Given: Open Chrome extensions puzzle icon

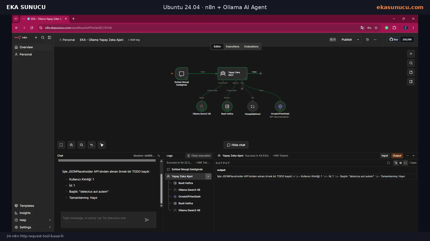Looking at the screenshot, I should pos(394,28).
